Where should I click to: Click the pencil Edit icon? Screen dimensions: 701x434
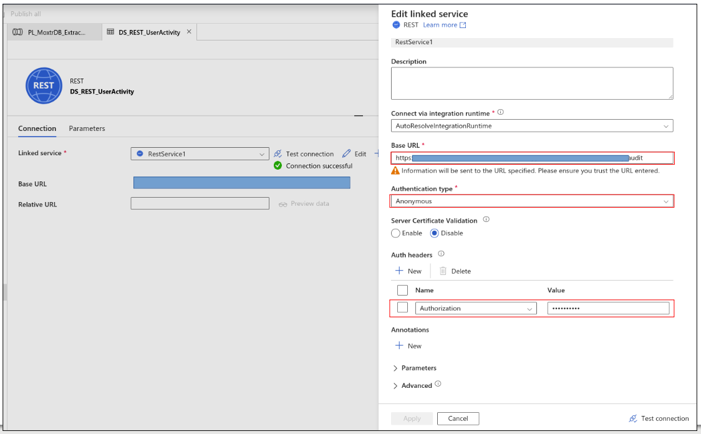click(x=347, y=154)
